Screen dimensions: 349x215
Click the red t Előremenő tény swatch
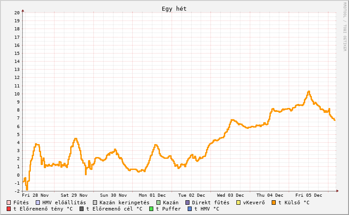click(x=9, y=209)
